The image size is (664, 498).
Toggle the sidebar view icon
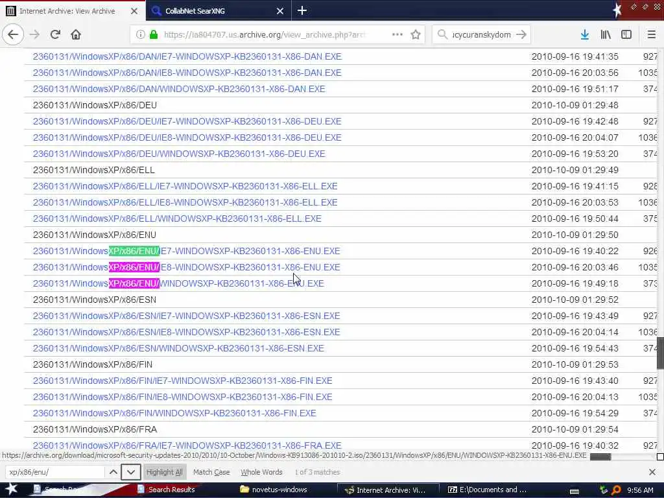626,35
